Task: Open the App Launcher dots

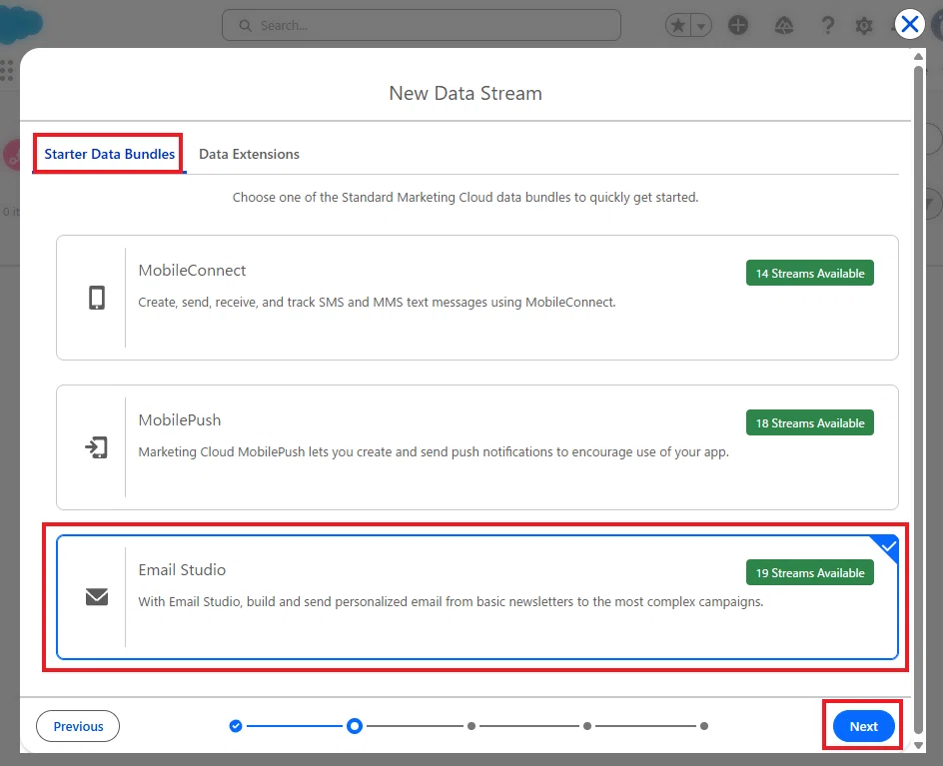Action: pyautogui.click(x=7, y=70)
